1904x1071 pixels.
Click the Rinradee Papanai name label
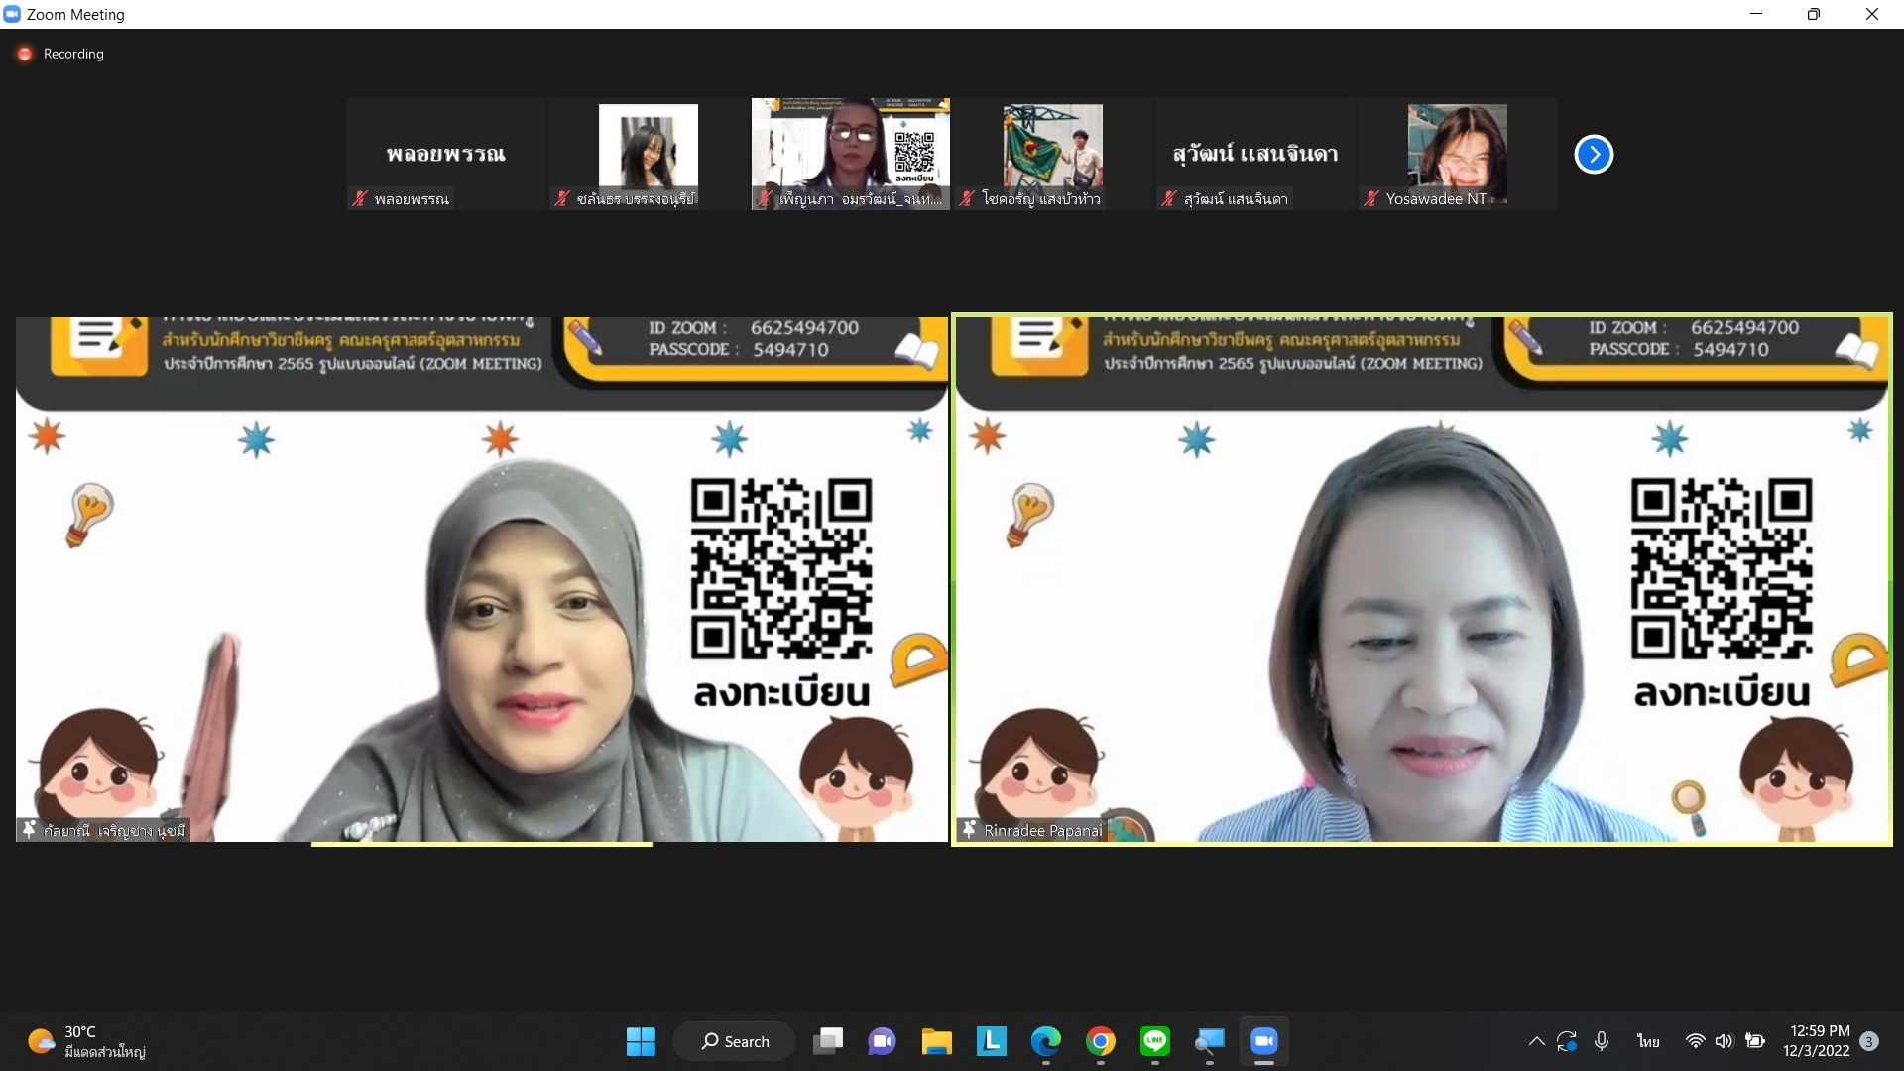click(x=1042, y=831)
